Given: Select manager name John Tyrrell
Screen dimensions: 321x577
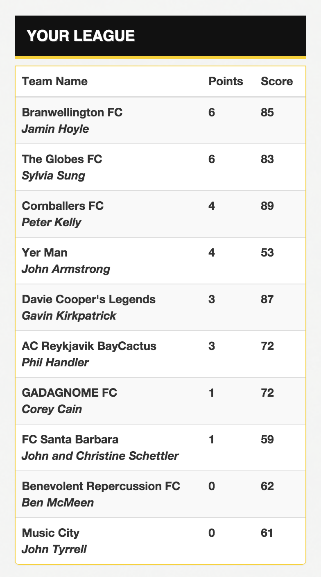Looking at the screenshot, I should [x=54, y=550].
